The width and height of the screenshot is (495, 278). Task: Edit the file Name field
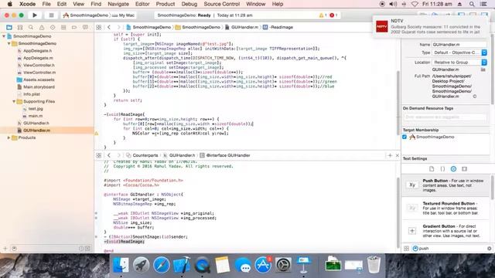pos(459,45)
